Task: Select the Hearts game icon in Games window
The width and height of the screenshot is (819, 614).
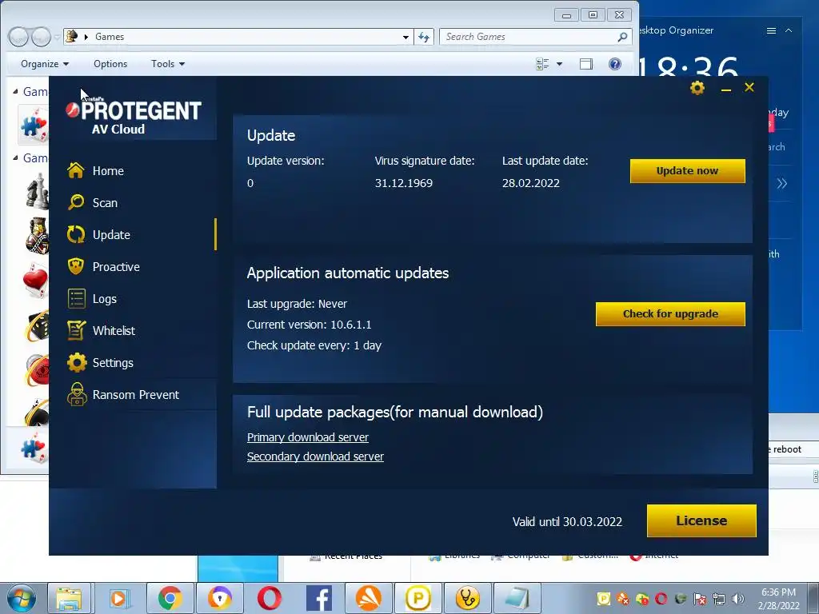Action: (35, 279)
